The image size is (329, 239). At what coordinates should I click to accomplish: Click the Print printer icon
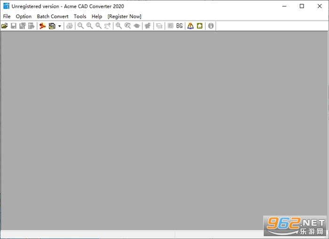point(70,26)
